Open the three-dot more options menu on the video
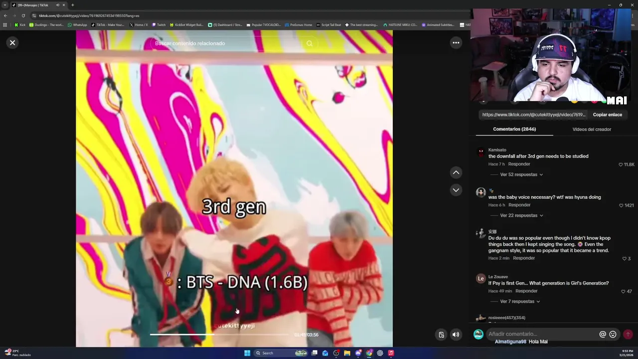638x359 pixels. point(456,43)
